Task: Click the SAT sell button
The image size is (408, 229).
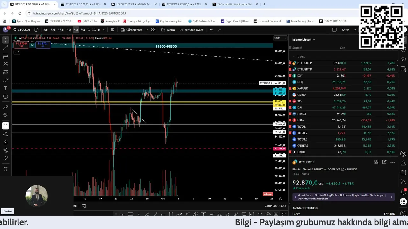Action: coord(21,45)
